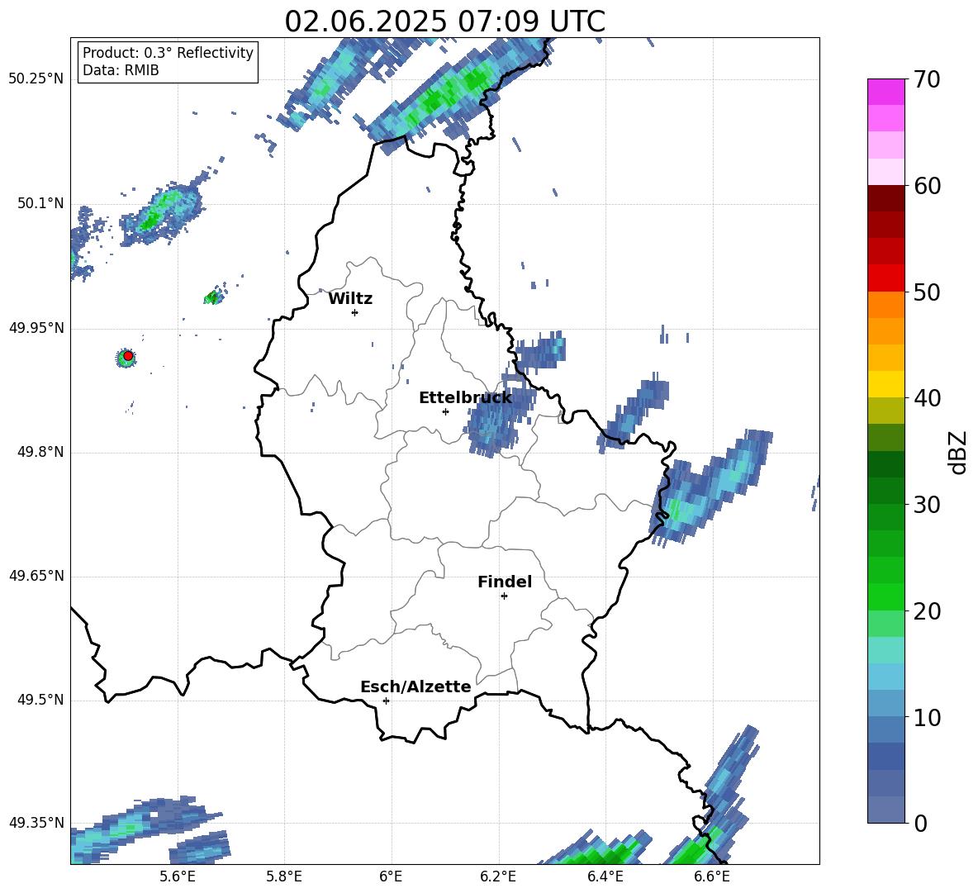Click the 5.8°E longitude label

284,876
